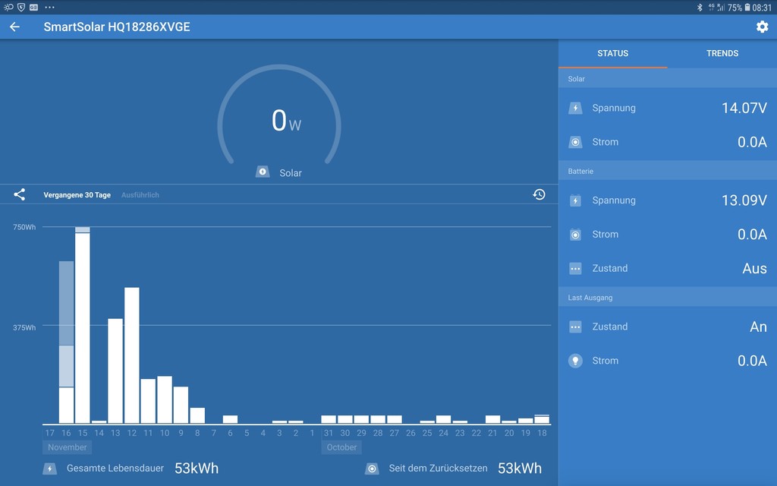This screenshot has height=486, width=777.
Task: Switch to the TRENDS tab
Action: tap(722, 54)
